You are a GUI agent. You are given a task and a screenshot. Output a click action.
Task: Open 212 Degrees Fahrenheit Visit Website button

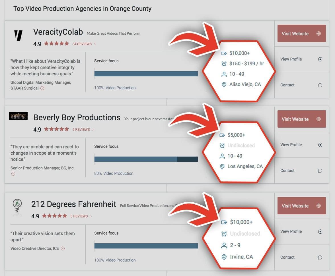click(301, 206)
